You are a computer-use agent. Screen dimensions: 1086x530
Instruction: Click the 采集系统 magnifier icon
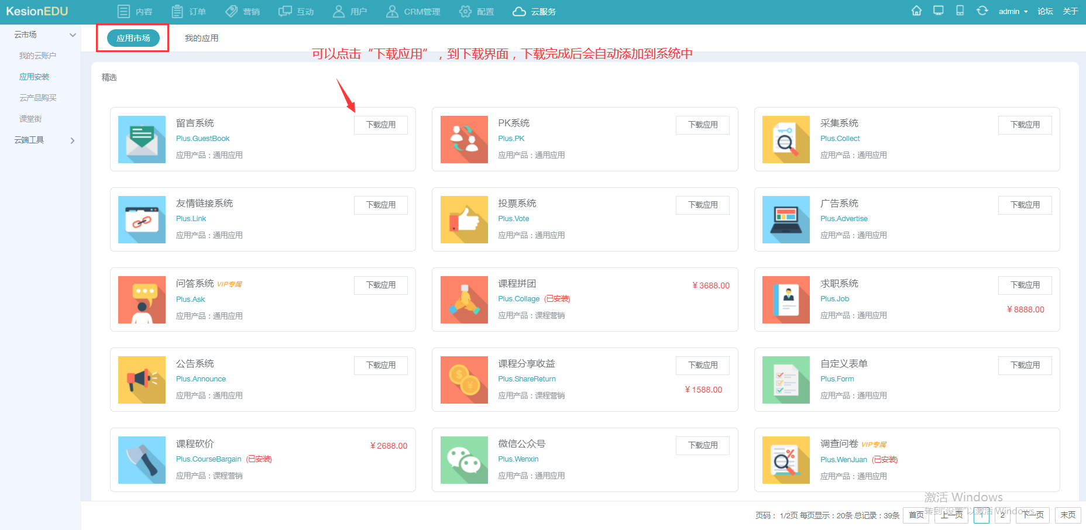786,139
